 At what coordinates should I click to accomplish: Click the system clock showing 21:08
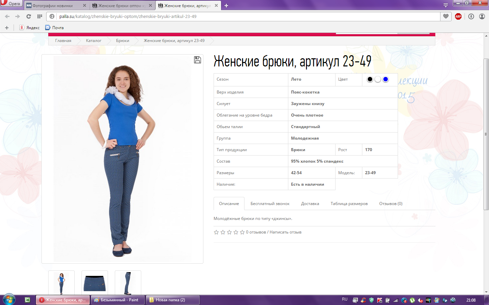(471, 300)
